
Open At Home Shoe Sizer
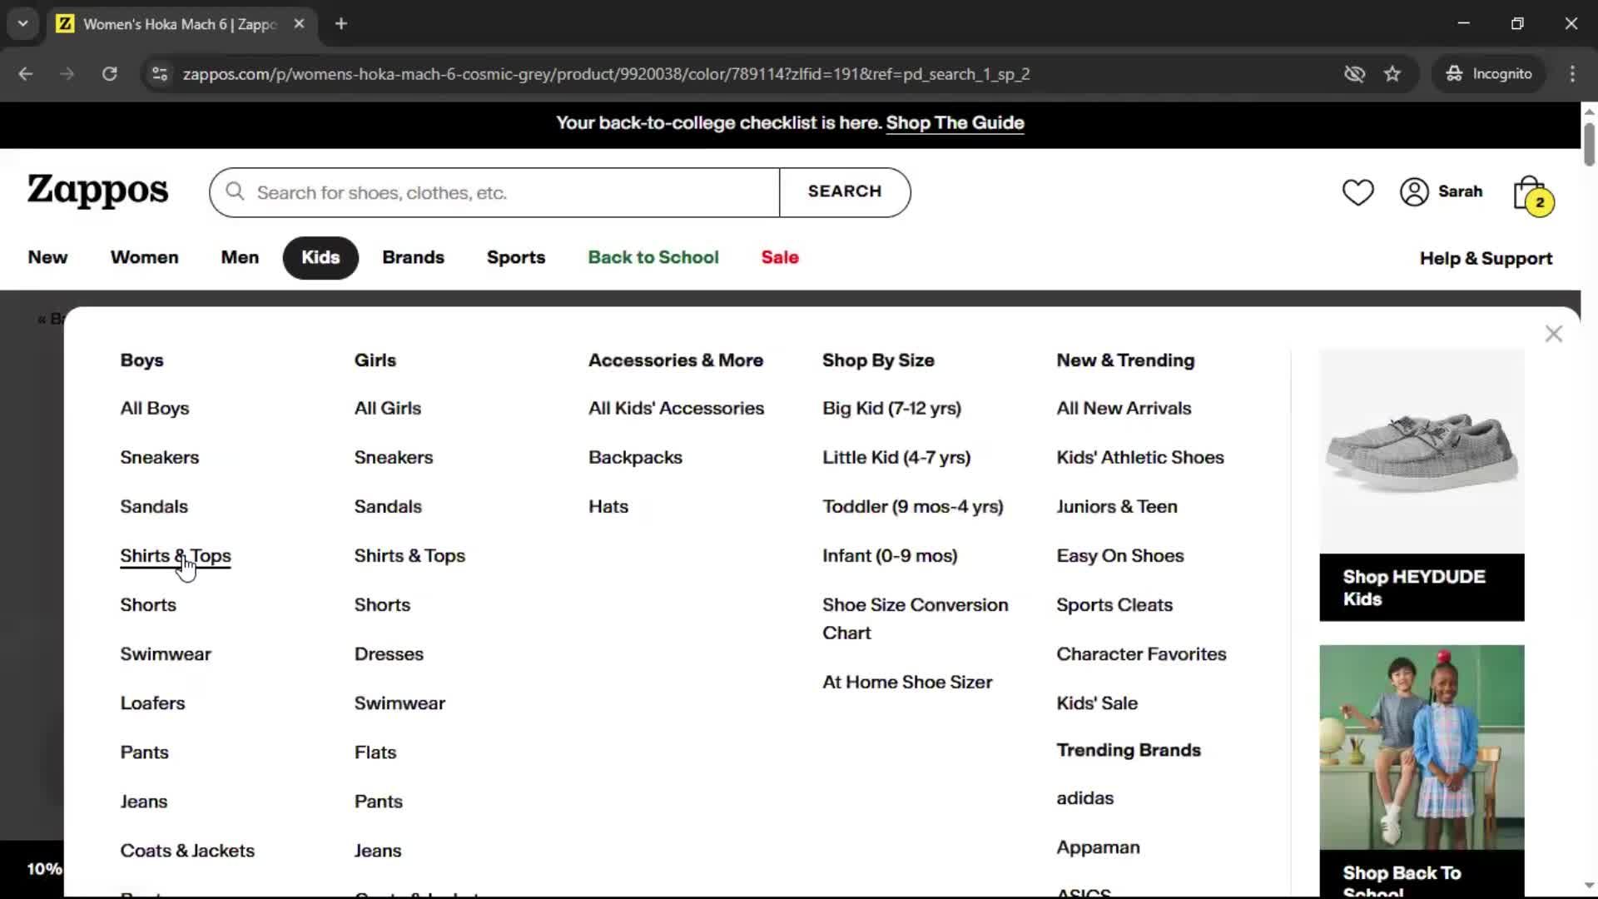(907, 683)
